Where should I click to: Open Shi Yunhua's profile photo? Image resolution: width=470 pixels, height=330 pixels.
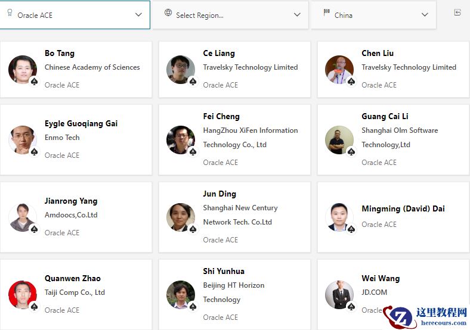[x=181, y=295]
